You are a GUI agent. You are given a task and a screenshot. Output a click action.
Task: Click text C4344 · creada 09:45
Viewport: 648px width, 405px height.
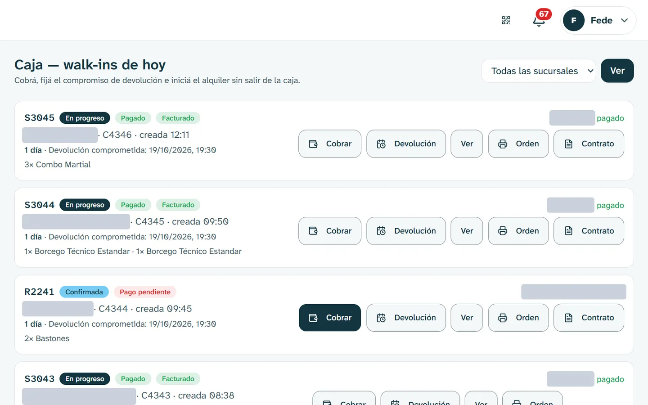(145, 309)
